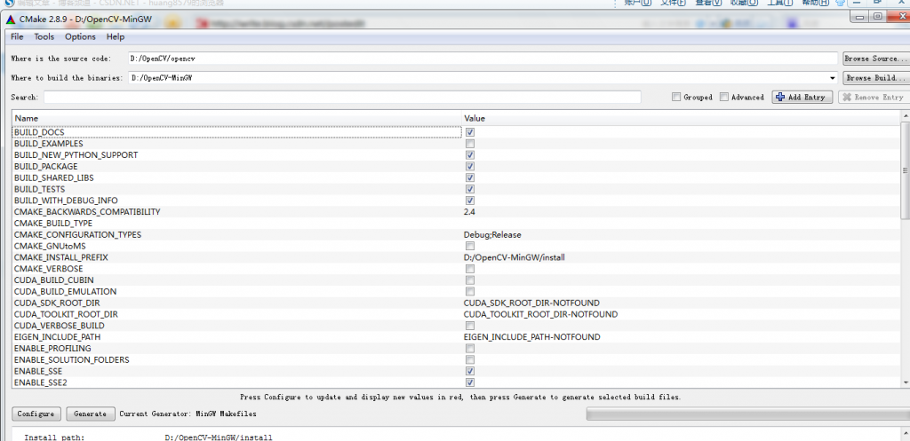Screen dimensions: 910x441
Task: Toggle the ENABLE_SSE2 checkbox
Action: click(x=470, y=382)
